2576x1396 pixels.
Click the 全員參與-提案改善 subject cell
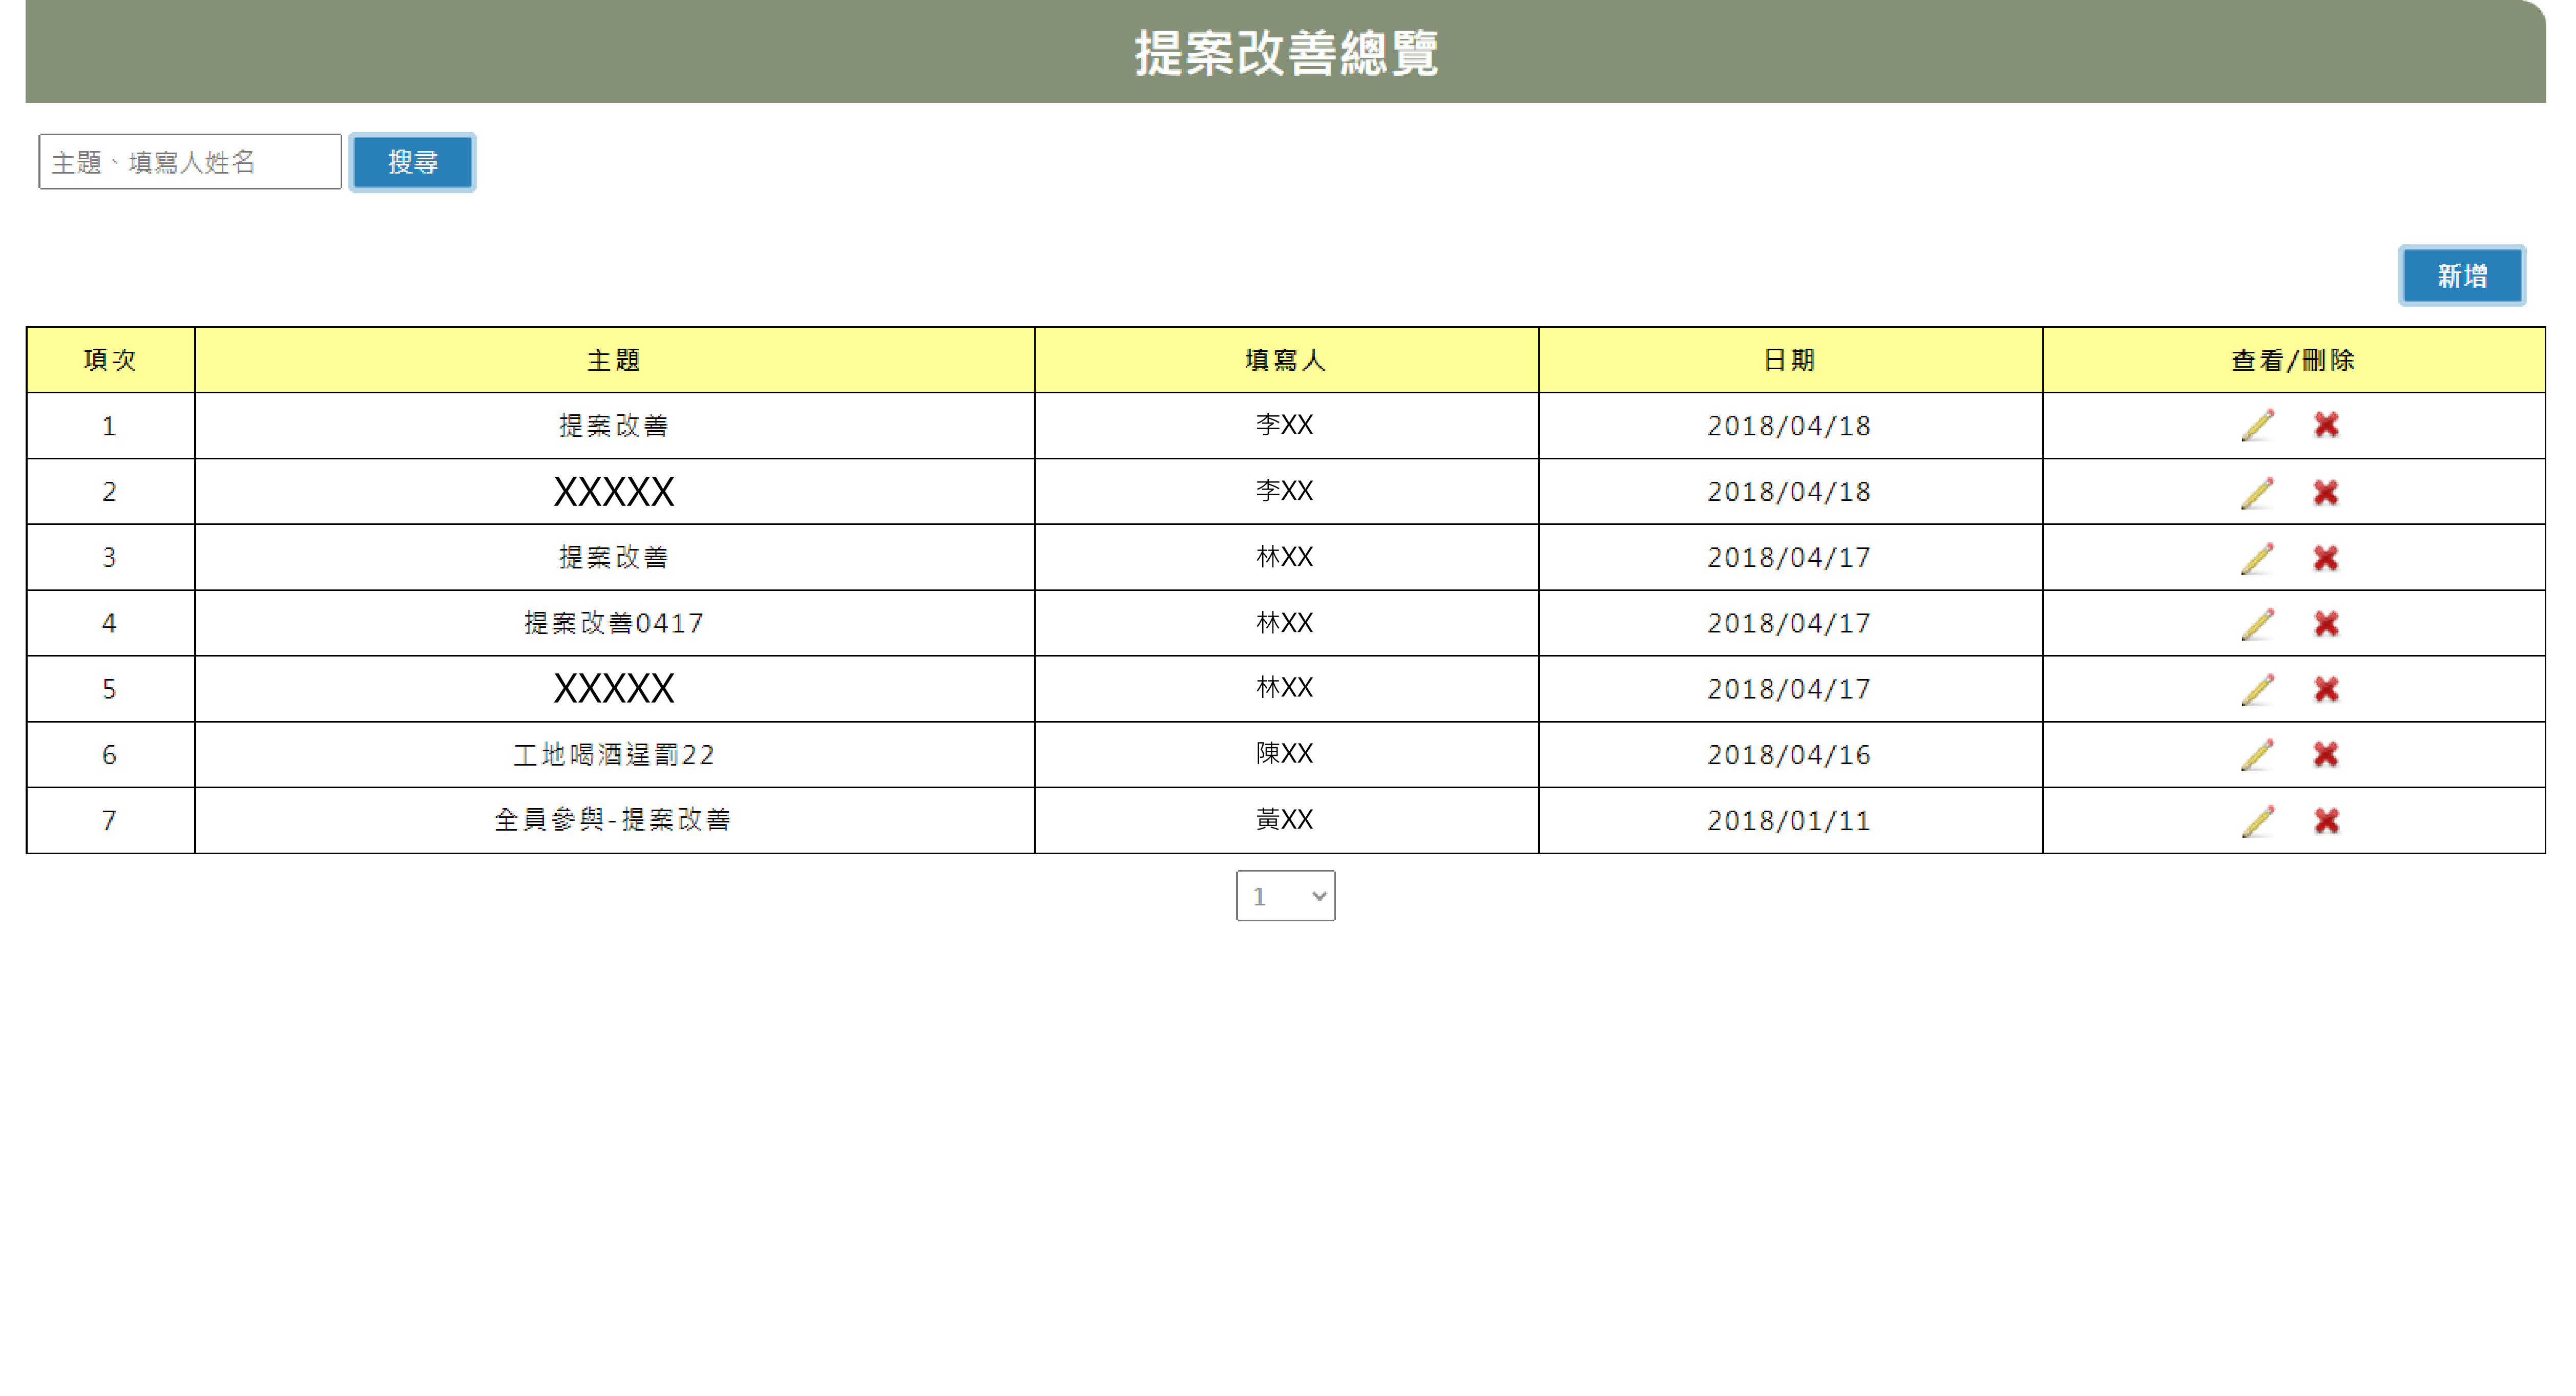614,820
